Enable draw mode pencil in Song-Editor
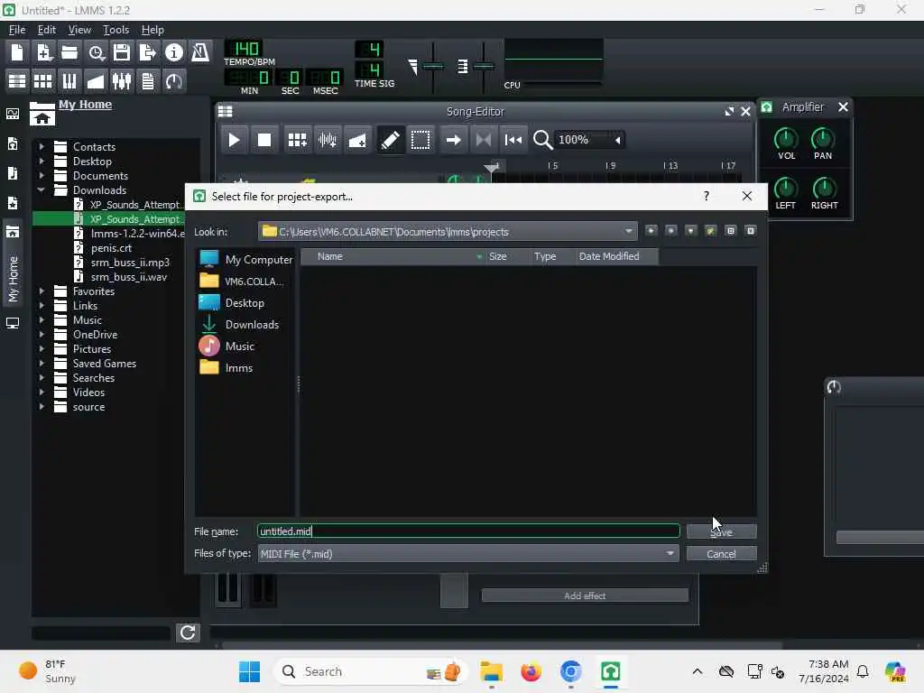This screenshot has height=693, width=924. coord(390,140)
